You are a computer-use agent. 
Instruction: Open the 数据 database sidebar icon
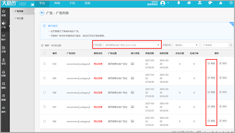4,98
